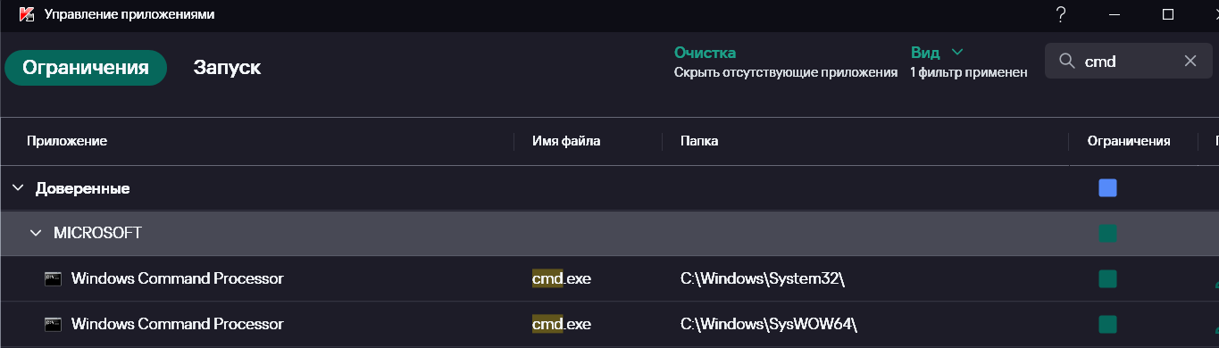
Task: Click the Kaspersky logo in the title bar
Action: tap(28, 14)
